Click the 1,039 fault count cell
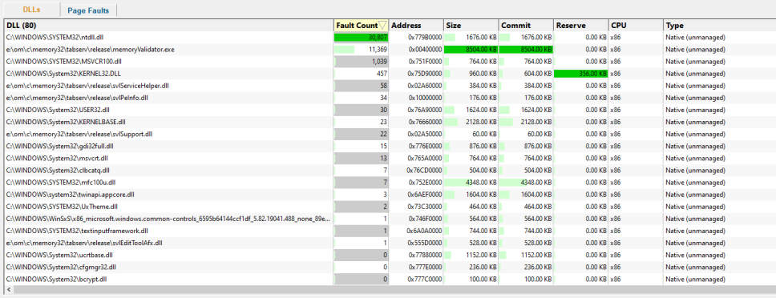The width and height of the screenshot is (776, 298). coord(362,62)
